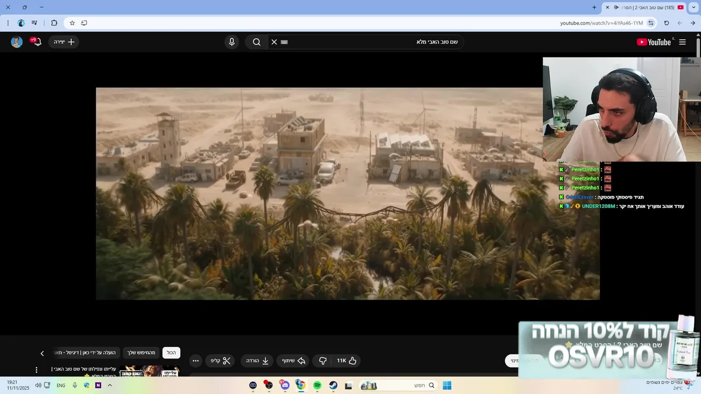Open the Windows Start menu
The height and width of the screenshot is (394, 701).
[x=447, y=385]
